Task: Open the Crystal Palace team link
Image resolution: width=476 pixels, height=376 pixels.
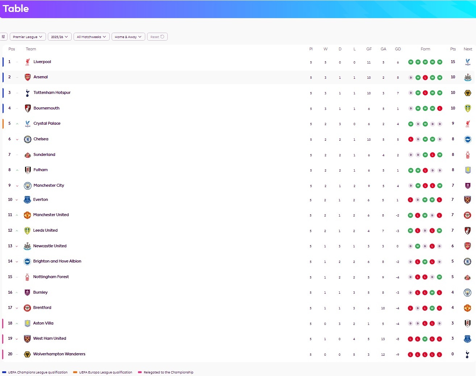Action: [x=47, y=124]
